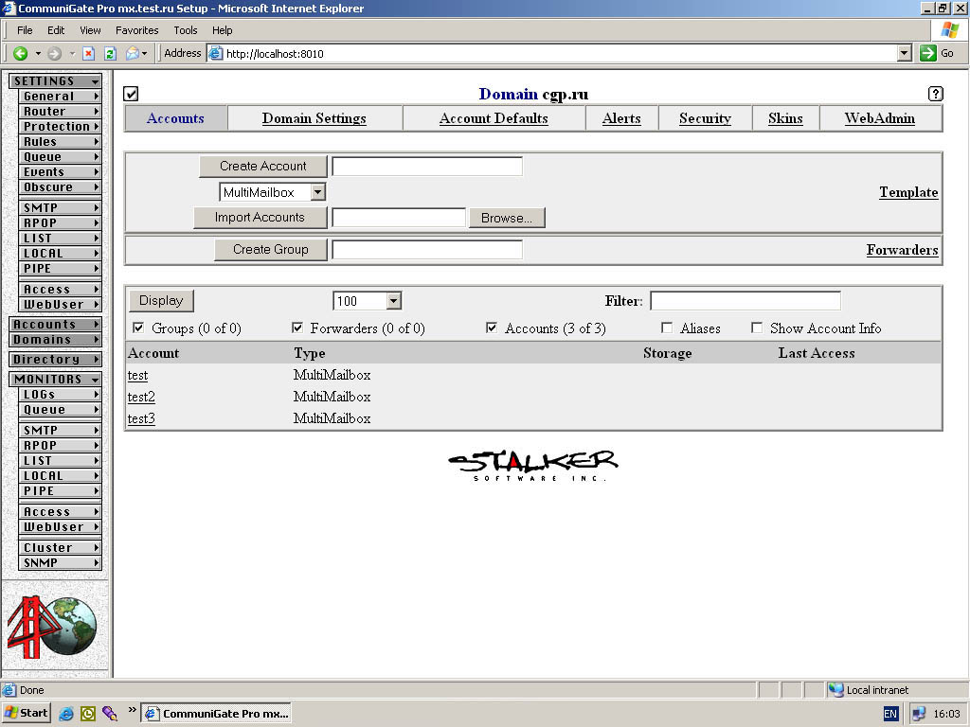Focus the Filter text field
This screenshot has height=727, width=970.
point(745,301)
